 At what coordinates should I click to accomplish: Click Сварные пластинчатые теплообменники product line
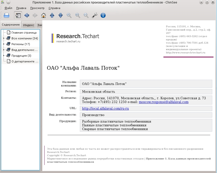pos(115,129)
